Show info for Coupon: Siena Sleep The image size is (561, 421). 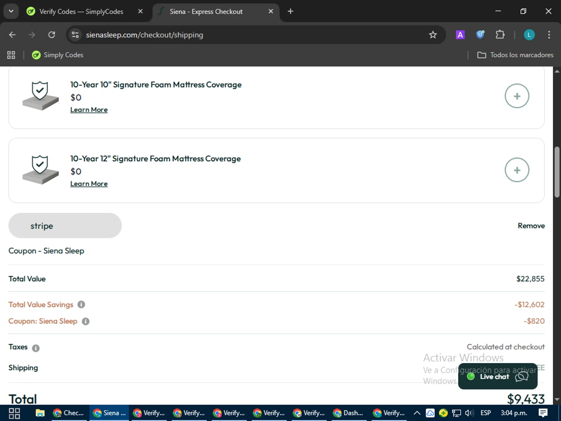tap(86, 321)
